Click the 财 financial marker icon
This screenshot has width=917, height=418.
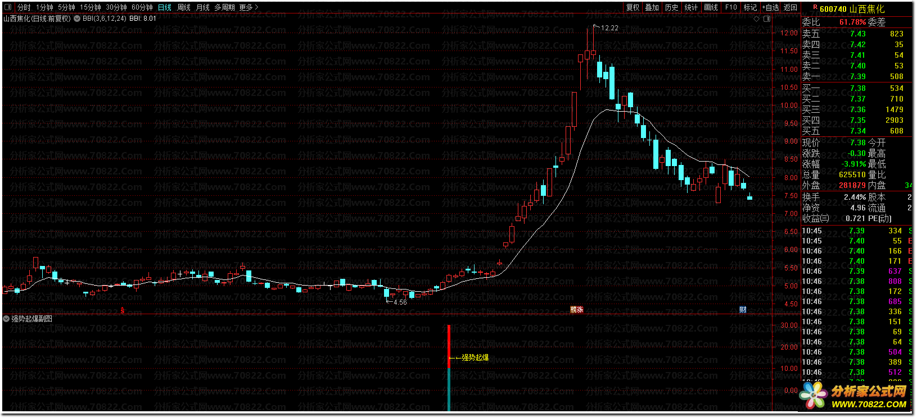coord(743,310)
